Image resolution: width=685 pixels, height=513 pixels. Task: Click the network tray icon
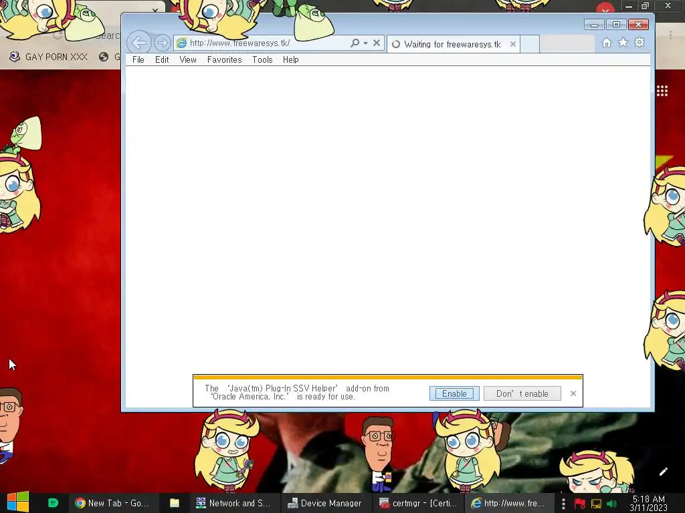tap(596, 504)
